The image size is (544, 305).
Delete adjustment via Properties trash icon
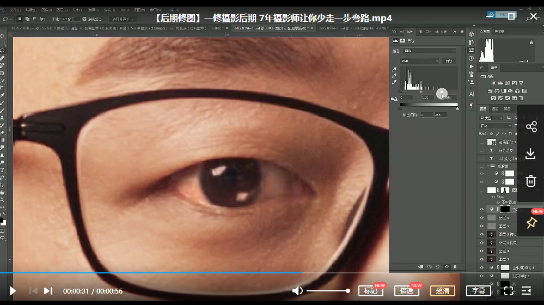point(455,267)
